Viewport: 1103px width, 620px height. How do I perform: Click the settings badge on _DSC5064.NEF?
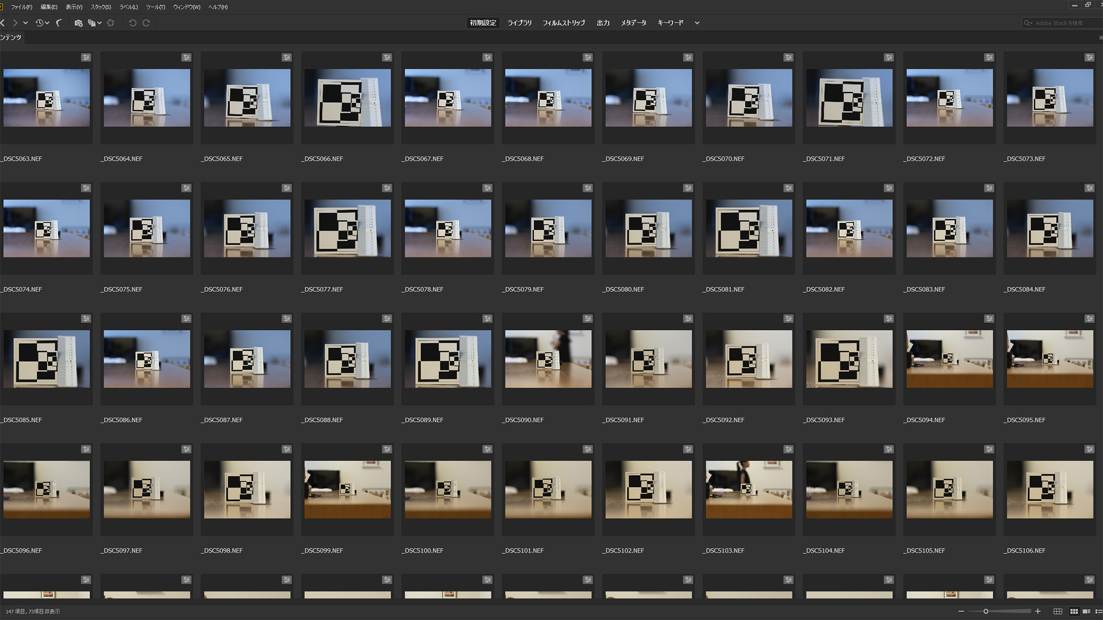click(186, 58)
